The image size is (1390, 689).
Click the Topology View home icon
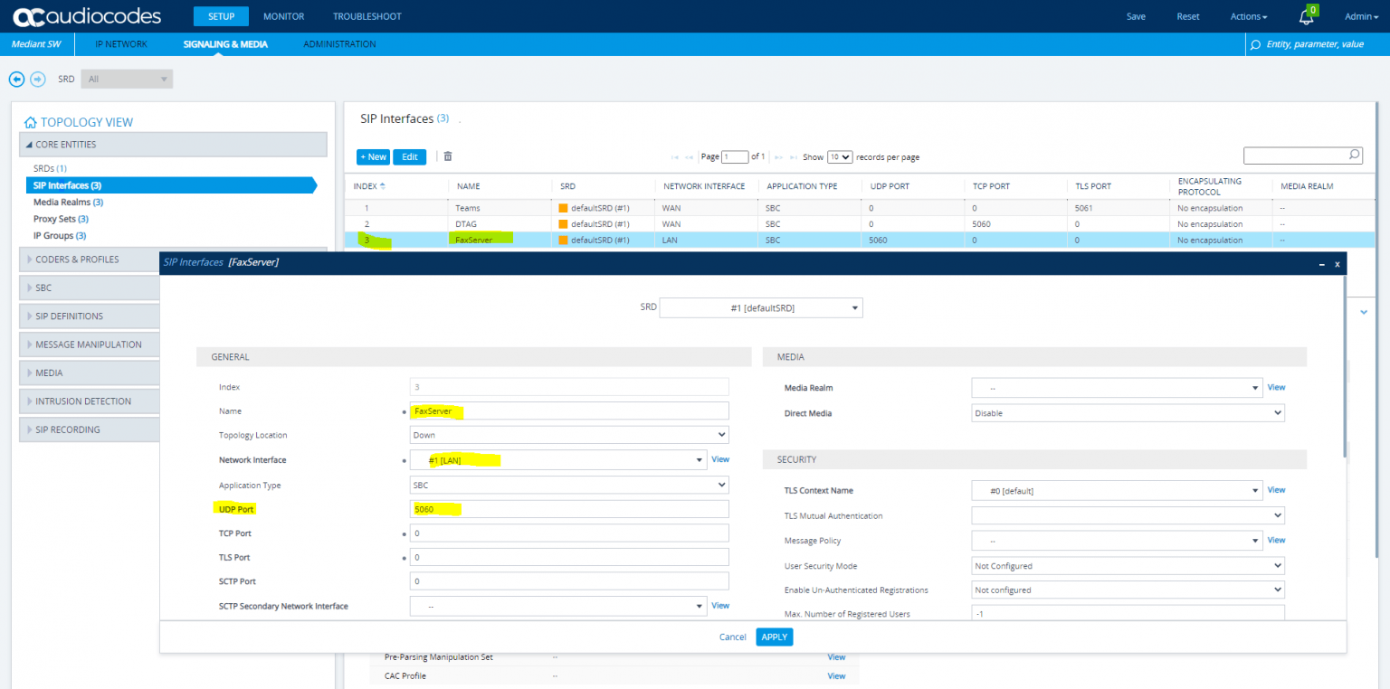(x=30, y=122)
